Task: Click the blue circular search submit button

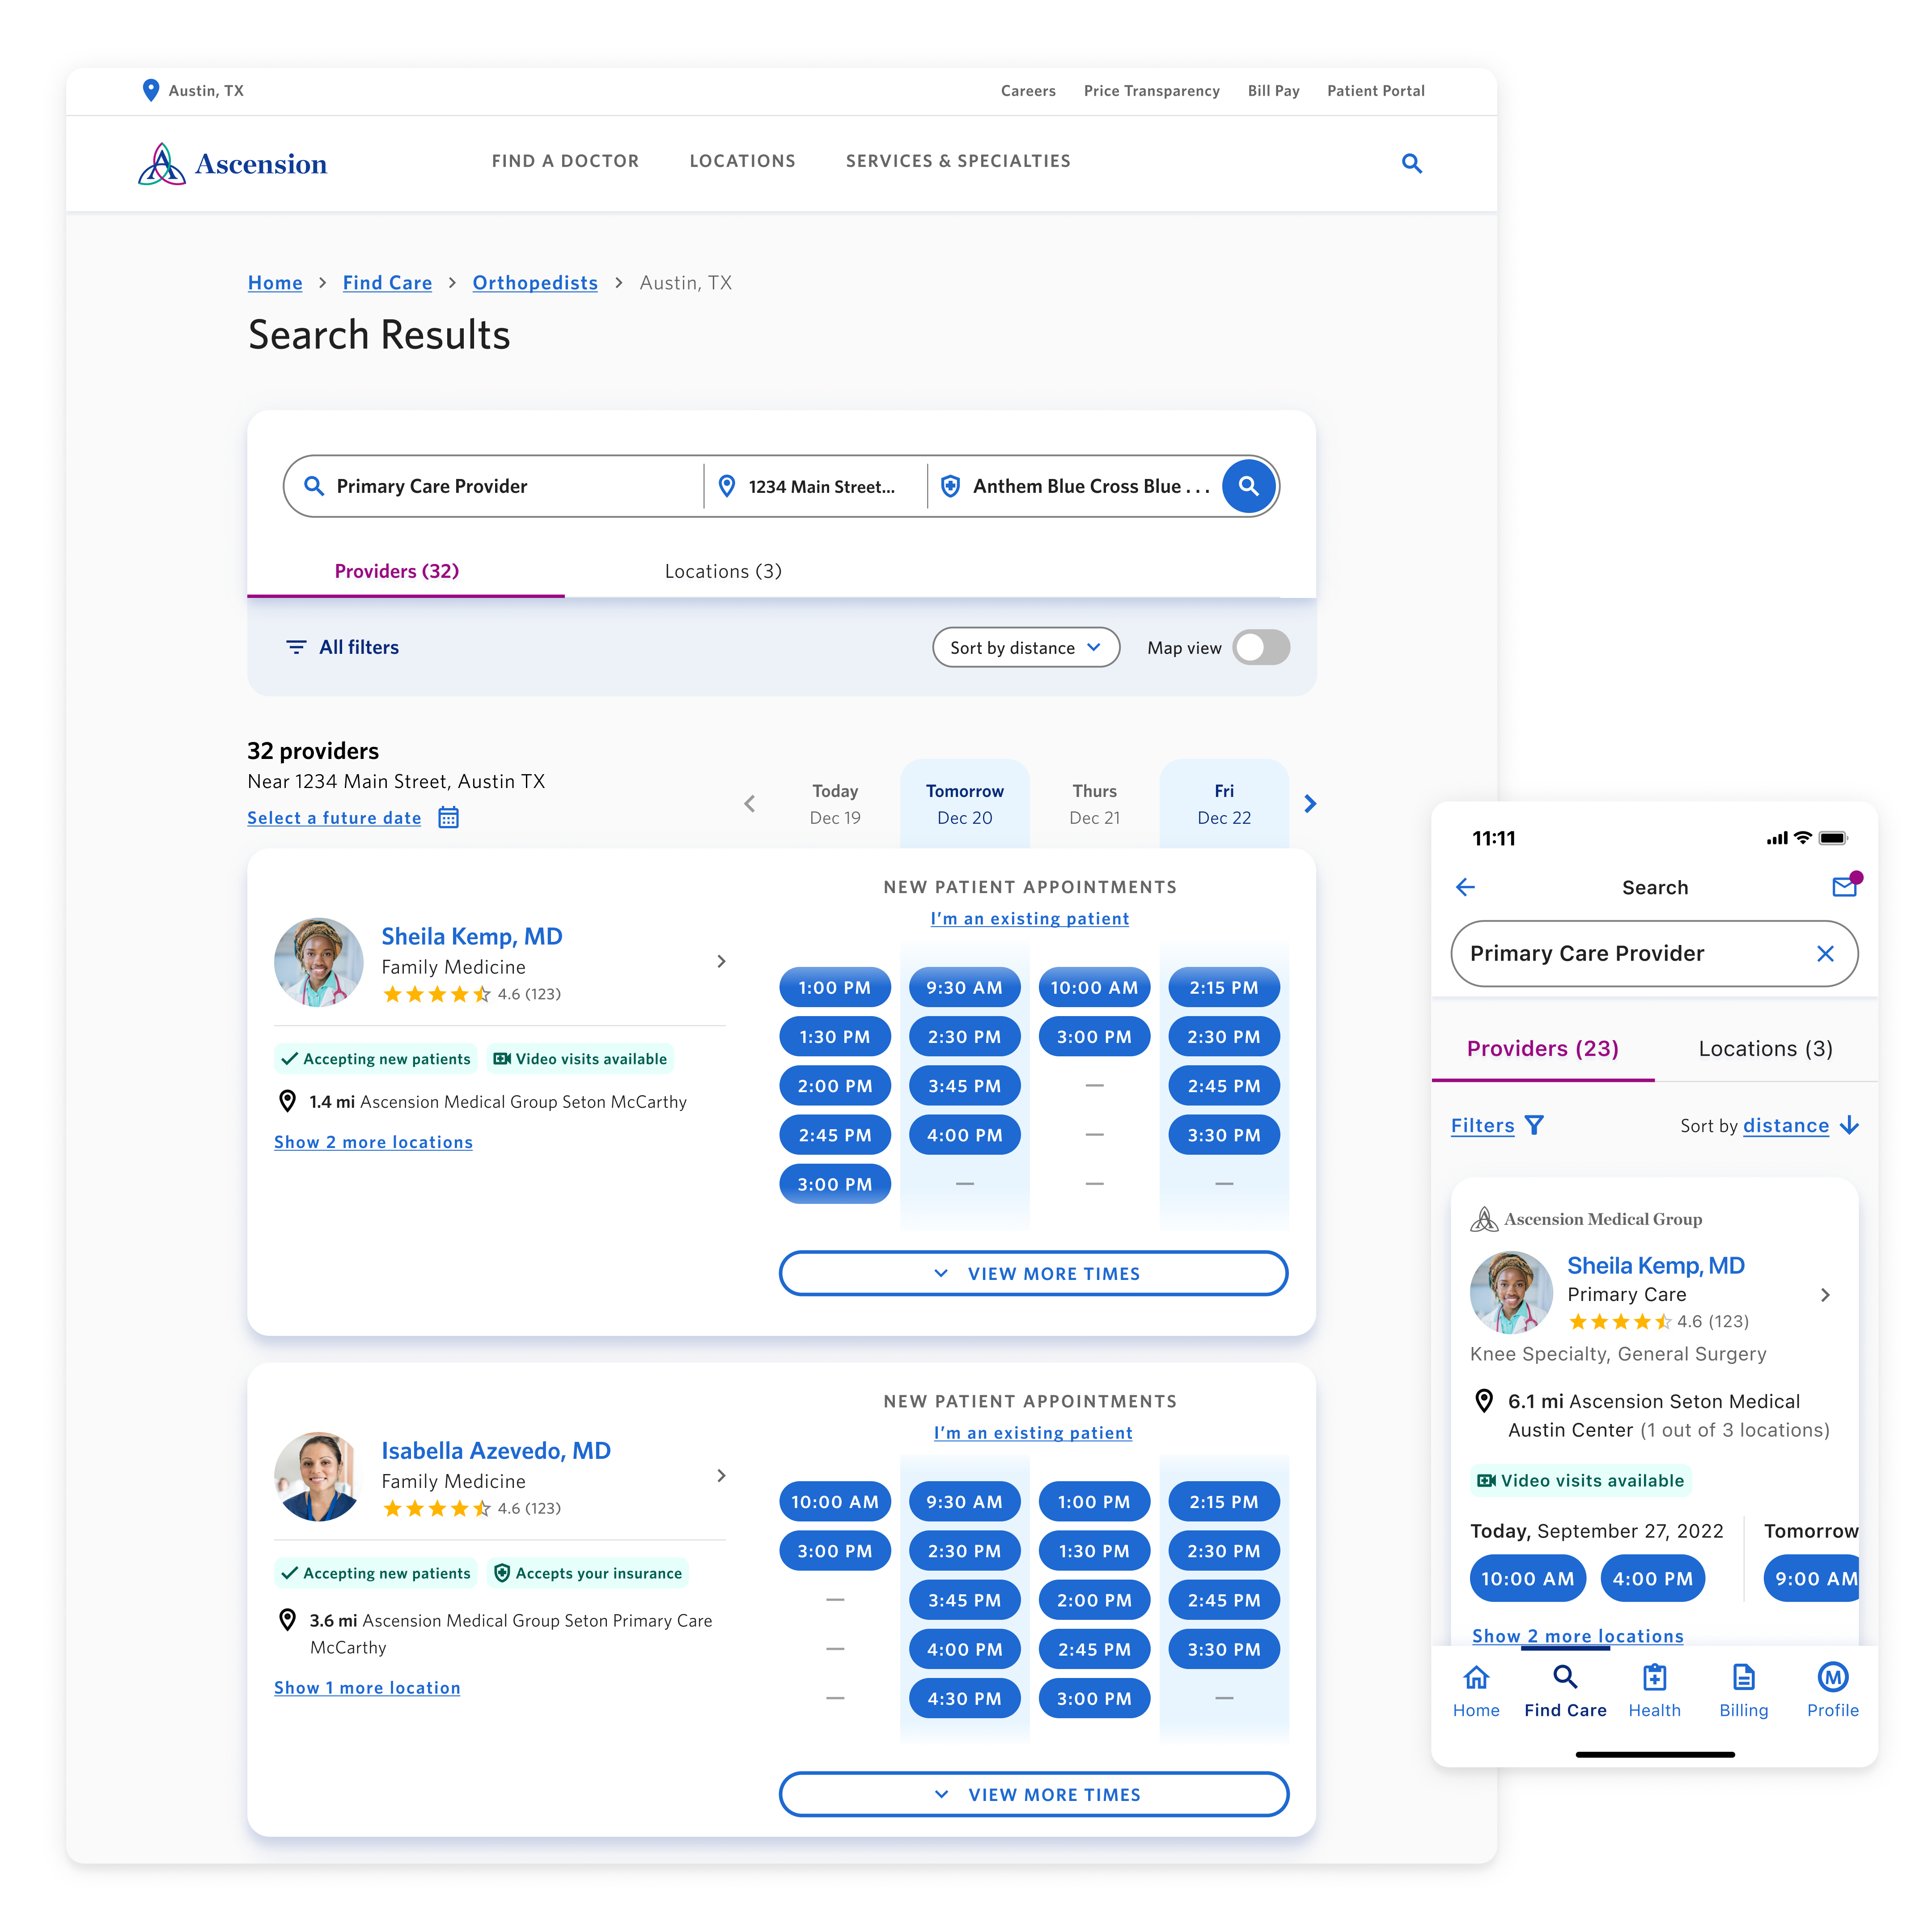Action: [x=1248, y=486]
